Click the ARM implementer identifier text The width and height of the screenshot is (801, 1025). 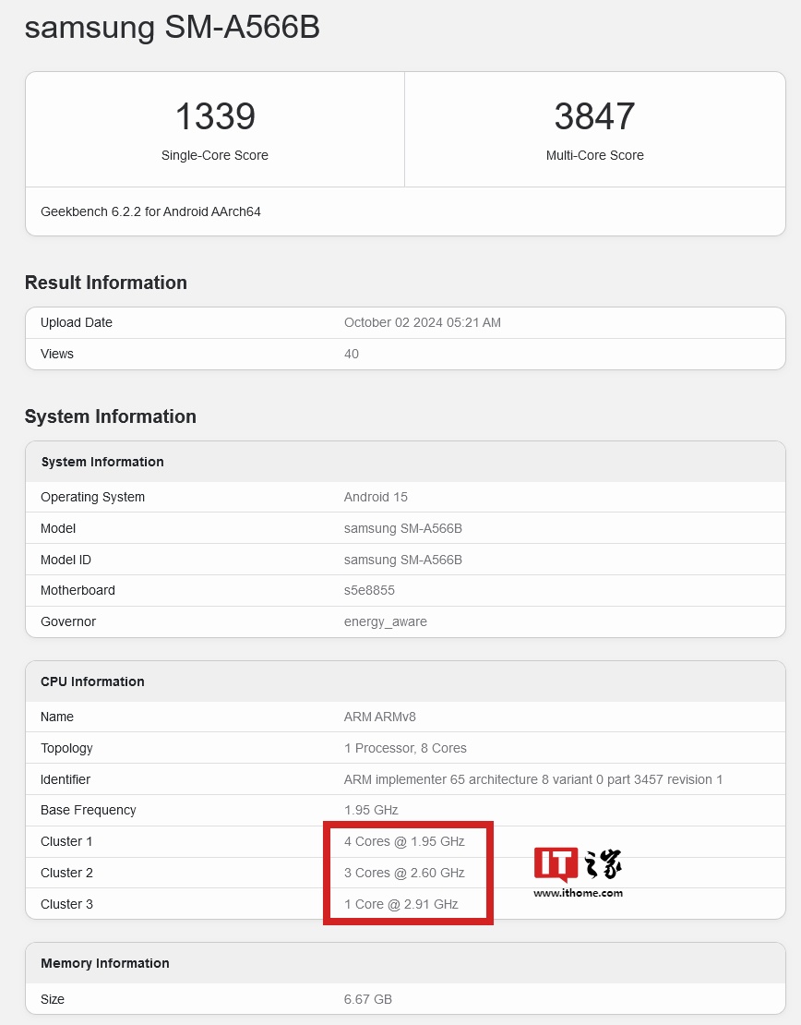point(532,779)
